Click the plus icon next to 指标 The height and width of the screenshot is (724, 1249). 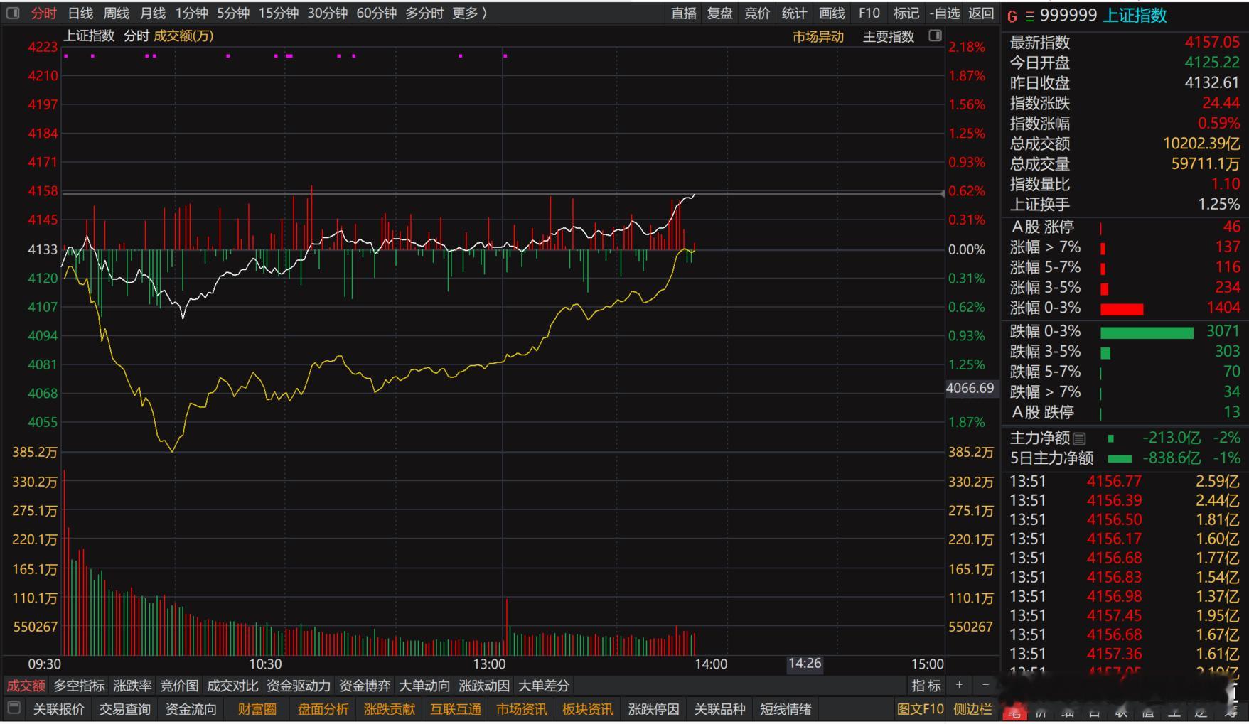[959, 685]
